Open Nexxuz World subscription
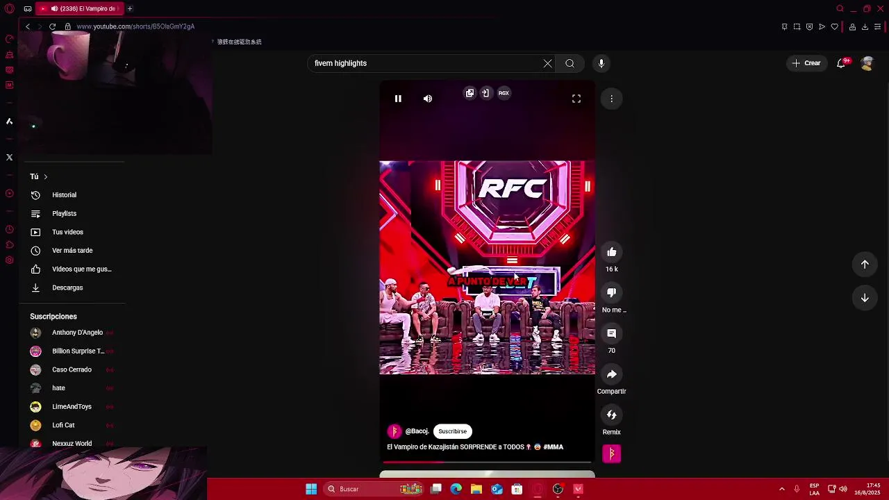The height and width of the screenshot is (500, 889). 72,443
